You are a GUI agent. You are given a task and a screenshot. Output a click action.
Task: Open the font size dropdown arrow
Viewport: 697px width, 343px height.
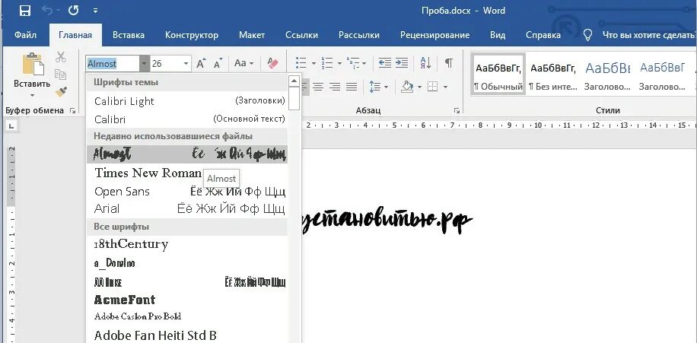(x=186, y=64)
